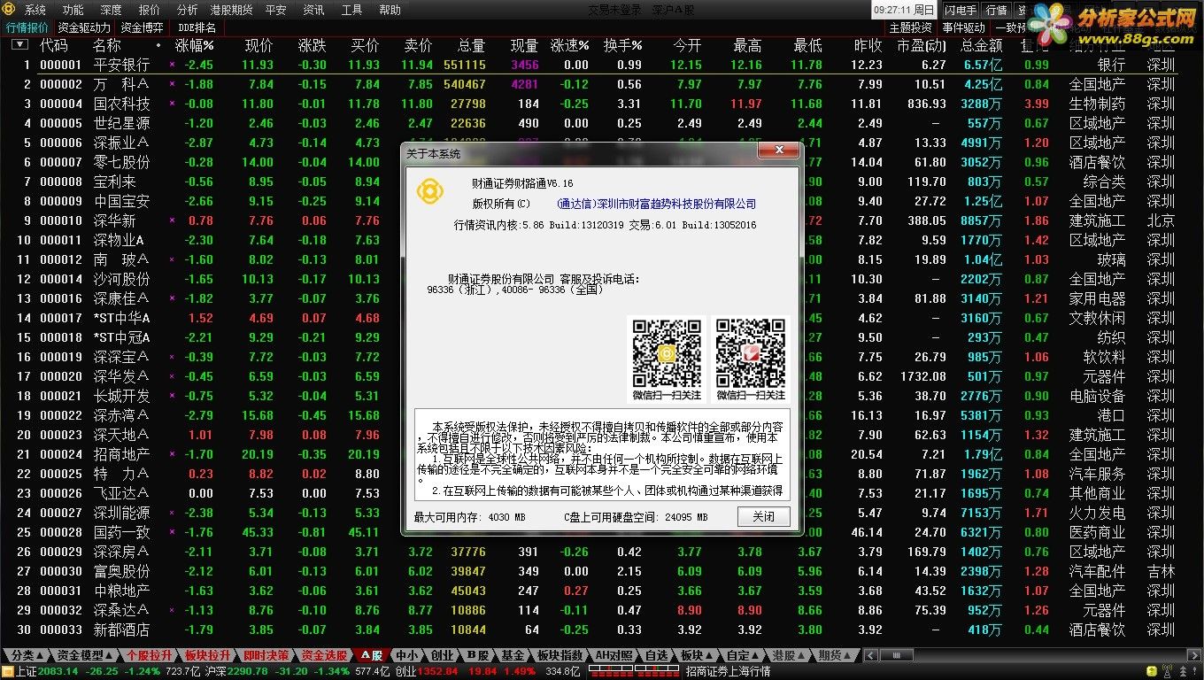This screenshot has width=1204, height=680.
Task: Open the 报价 menu
Action: click(x=150, y=10)
